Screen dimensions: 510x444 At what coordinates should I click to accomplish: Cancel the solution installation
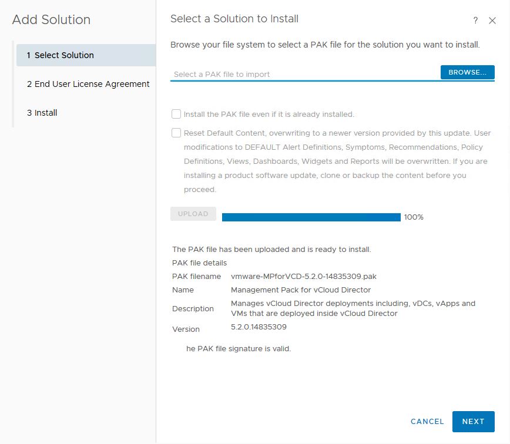point(427,421)
